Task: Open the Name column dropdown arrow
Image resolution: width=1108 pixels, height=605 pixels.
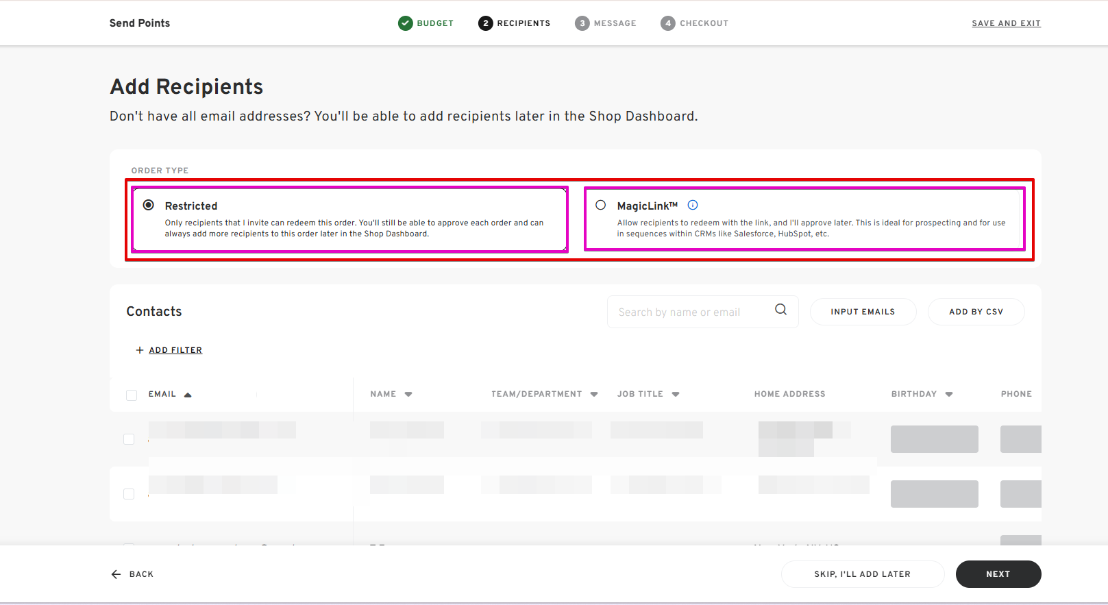Action: point(408,395)
